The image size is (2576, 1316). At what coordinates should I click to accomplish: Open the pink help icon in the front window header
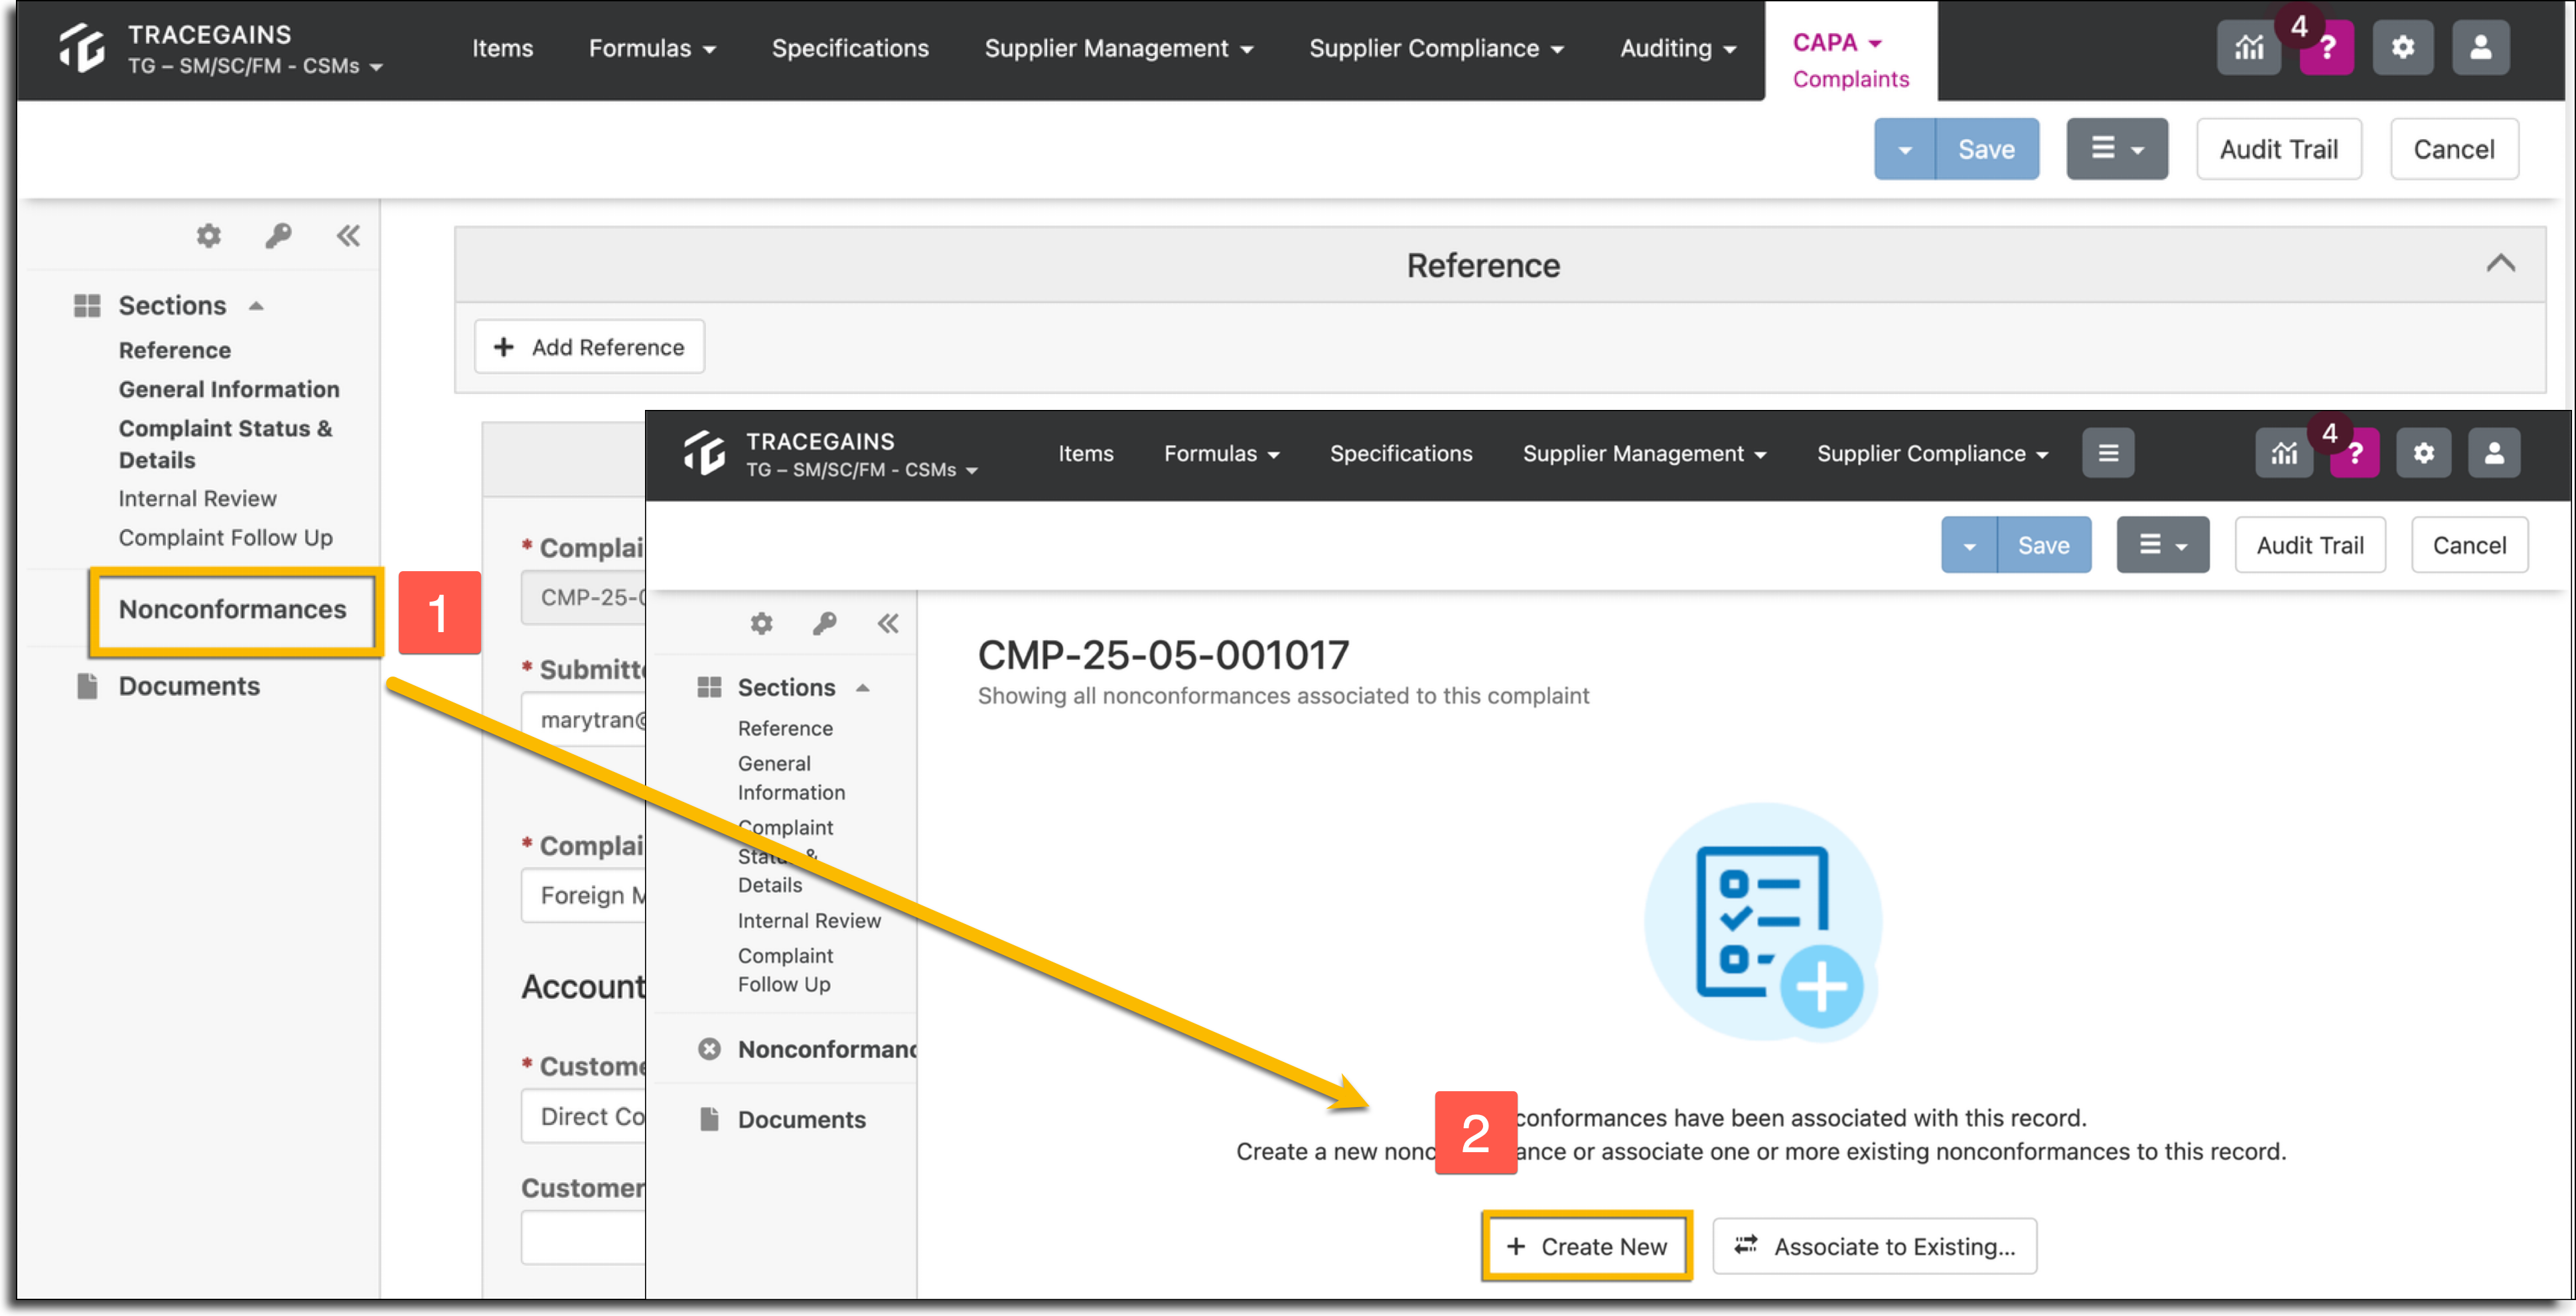pos(2355,454)
